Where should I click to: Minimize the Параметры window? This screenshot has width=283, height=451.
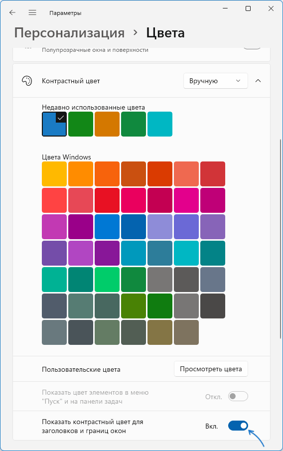pos(225,8)
